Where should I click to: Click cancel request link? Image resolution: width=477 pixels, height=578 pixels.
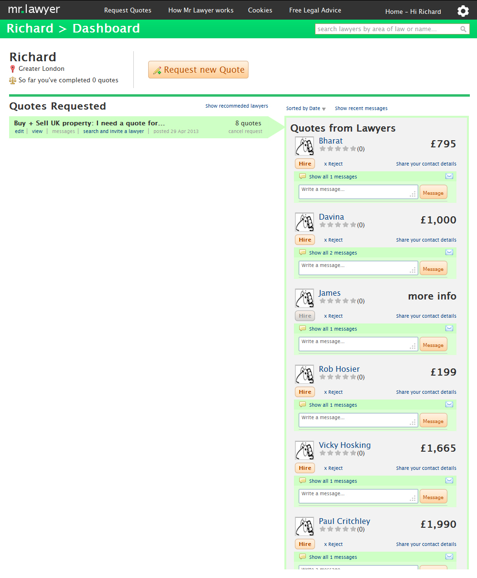(245, 131)
